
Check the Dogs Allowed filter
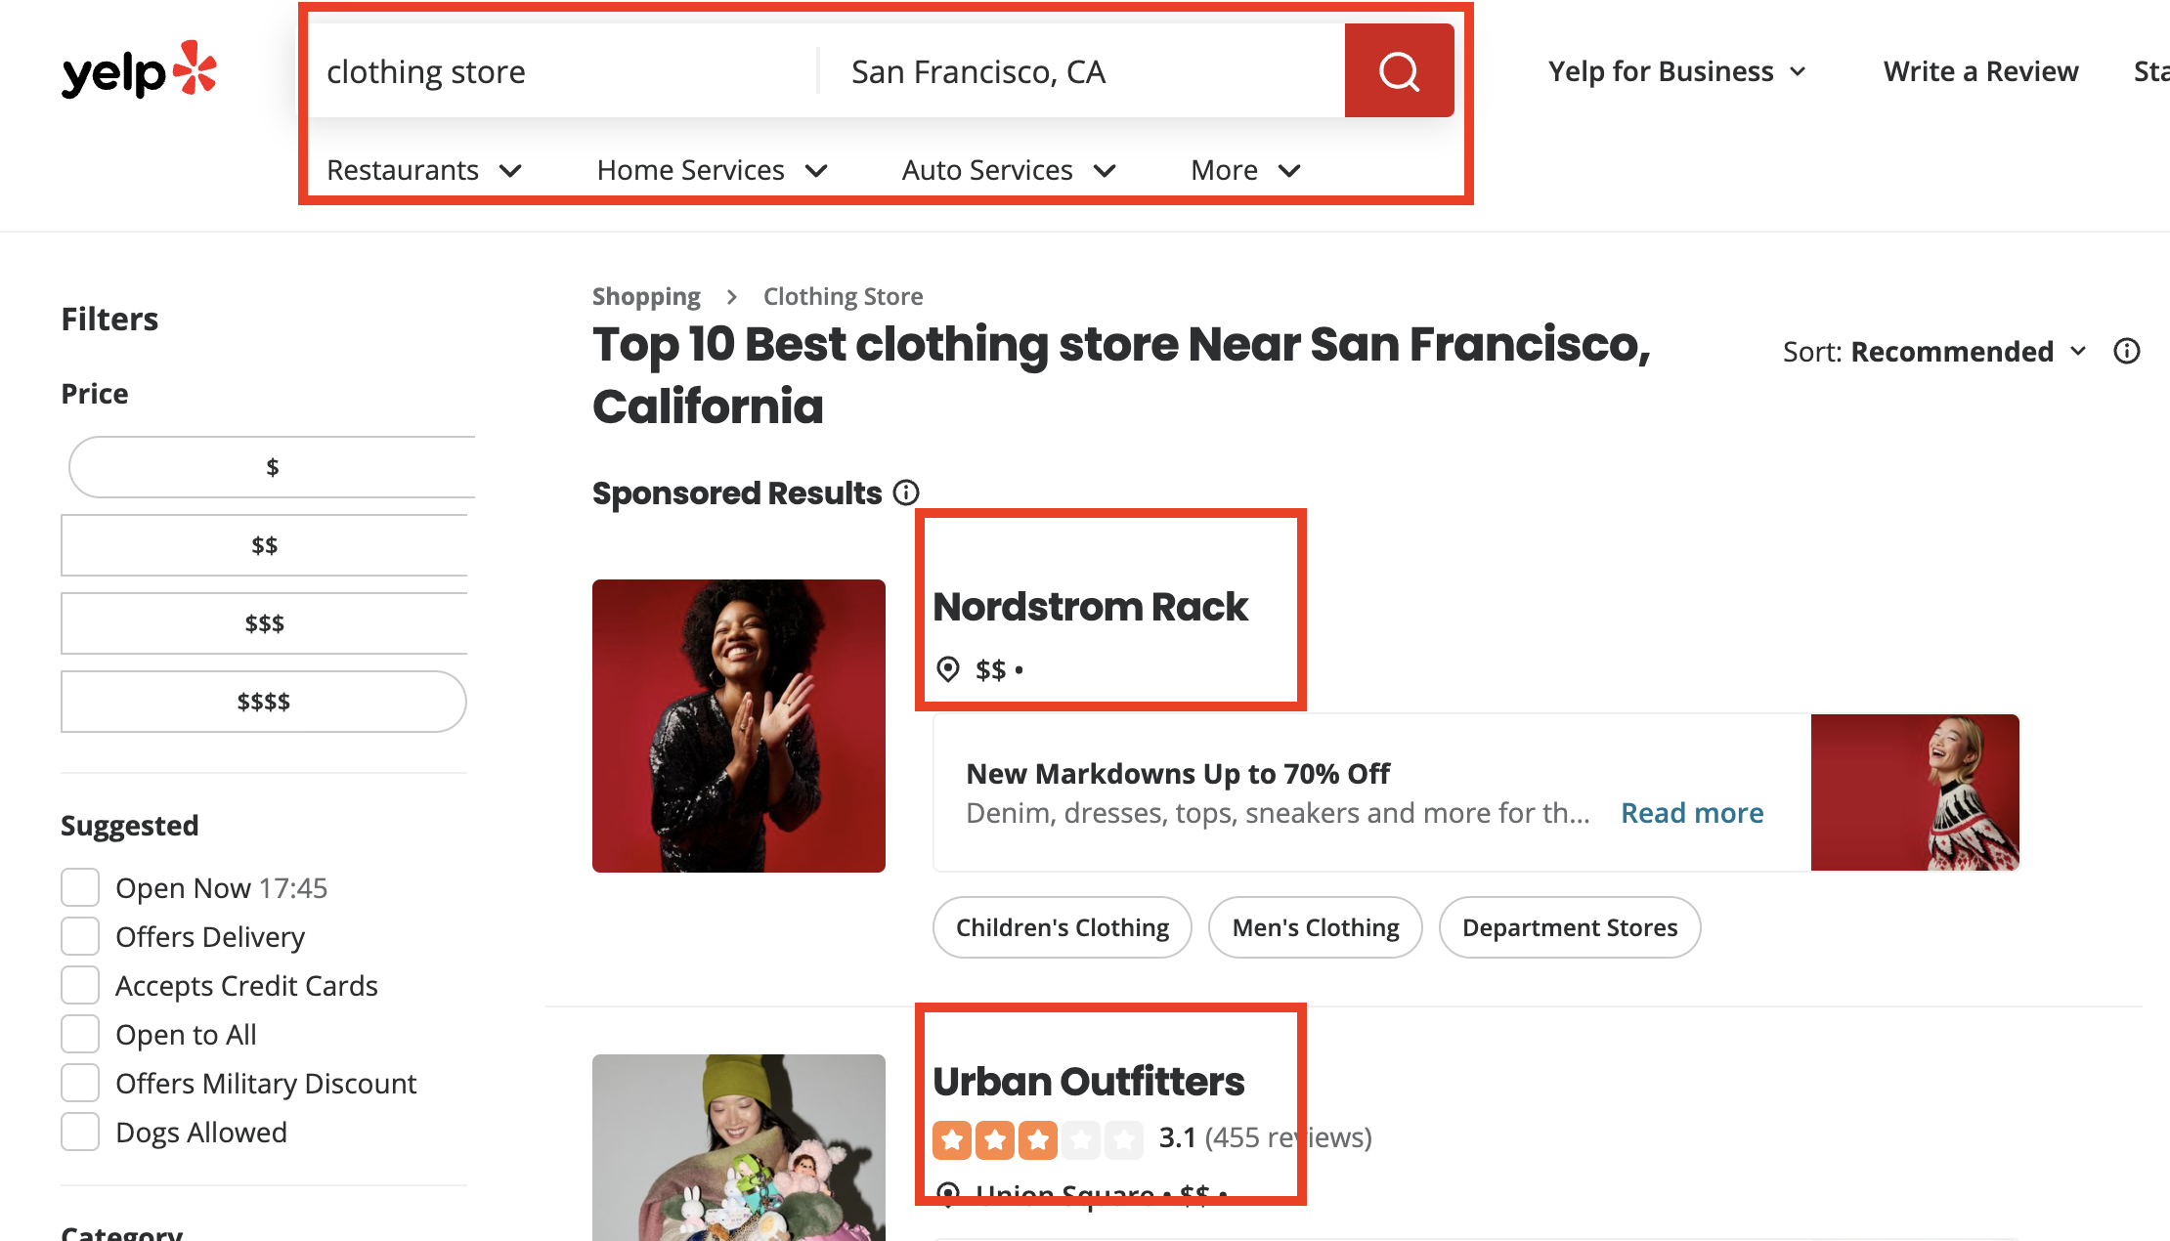pyautogui.click(x=80, y=1132)
